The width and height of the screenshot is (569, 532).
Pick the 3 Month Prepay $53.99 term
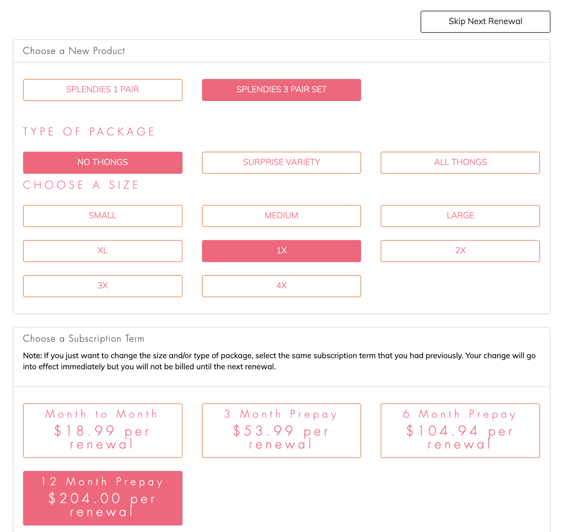281,431
